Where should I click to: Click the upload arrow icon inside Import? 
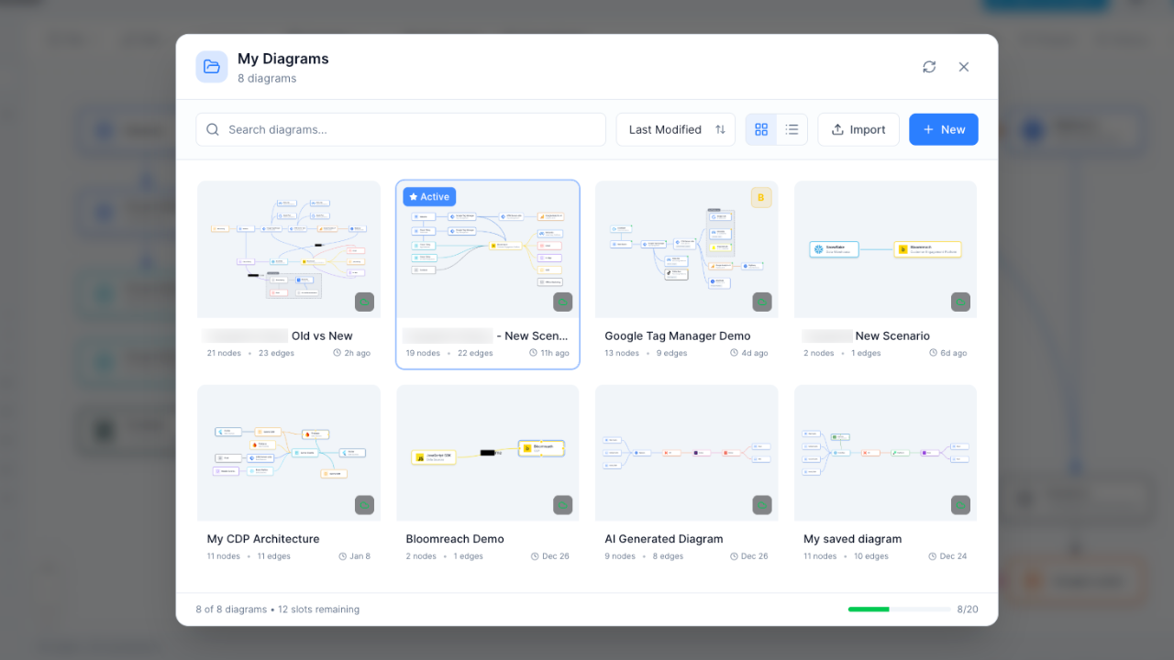click(x=838, y=129)
